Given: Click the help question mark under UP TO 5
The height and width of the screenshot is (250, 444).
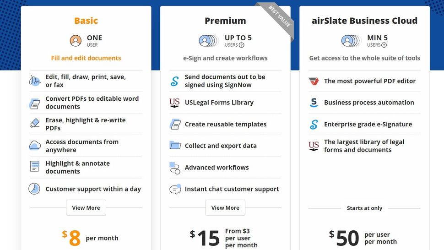Looking at the screenshot, I should coord(242,45).
